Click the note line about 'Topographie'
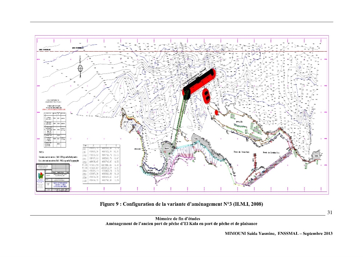The image size is (363, 257). (59, 161)
